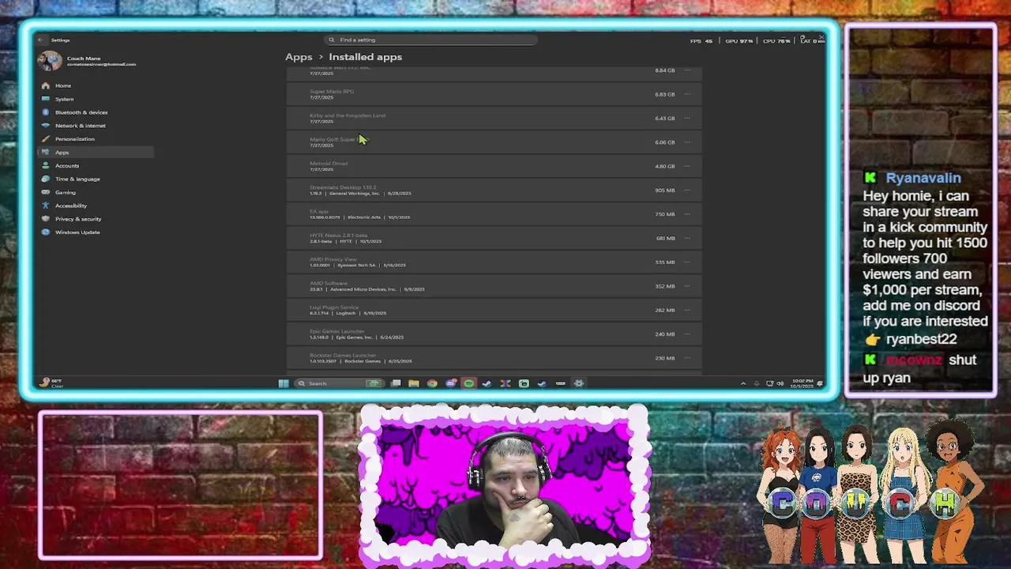Click the Network & internet wifi icon
The height and width of the screenshot is (569, 1011).
(46, 126)
